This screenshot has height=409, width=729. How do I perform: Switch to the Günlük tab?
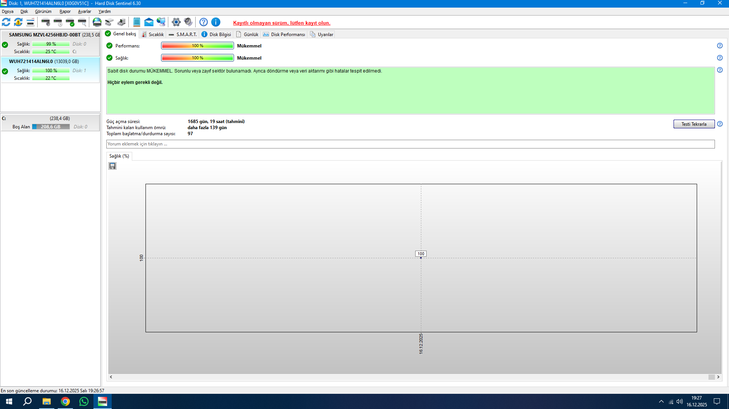(247, 35)
